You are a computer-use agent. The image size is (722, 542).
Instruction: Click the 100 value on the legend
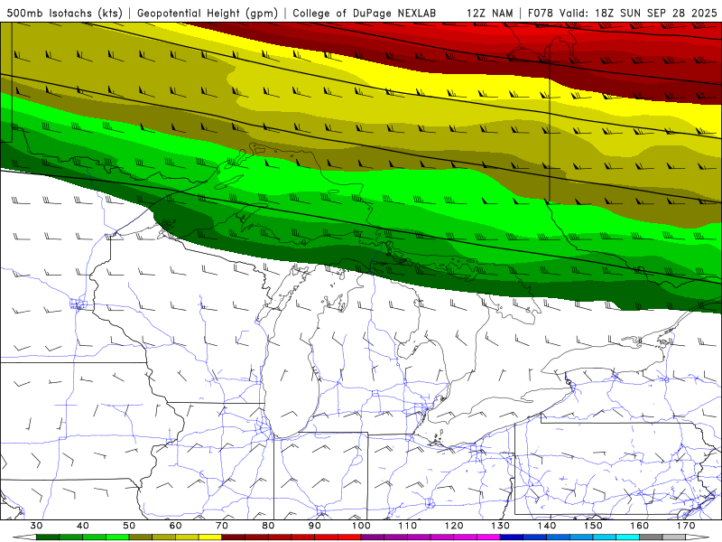pyautogui.click(x=361, y=526)
